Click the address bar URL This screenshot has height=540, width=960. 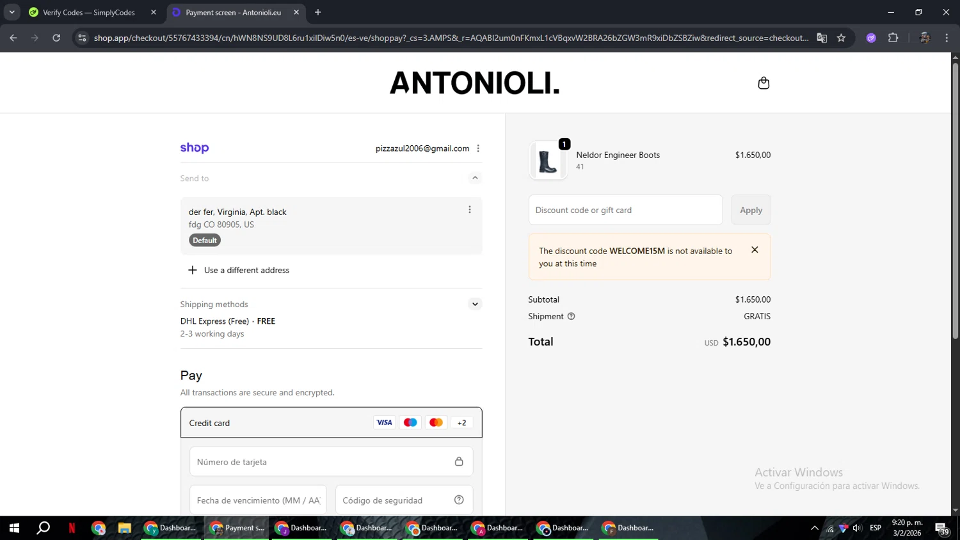click(451, 38)
